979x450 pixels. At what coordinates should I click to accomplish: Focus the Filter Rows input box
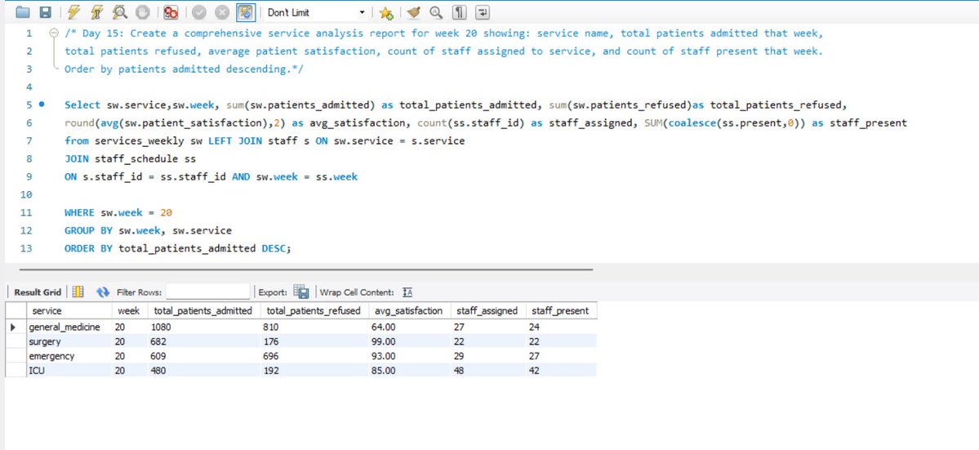208,292
